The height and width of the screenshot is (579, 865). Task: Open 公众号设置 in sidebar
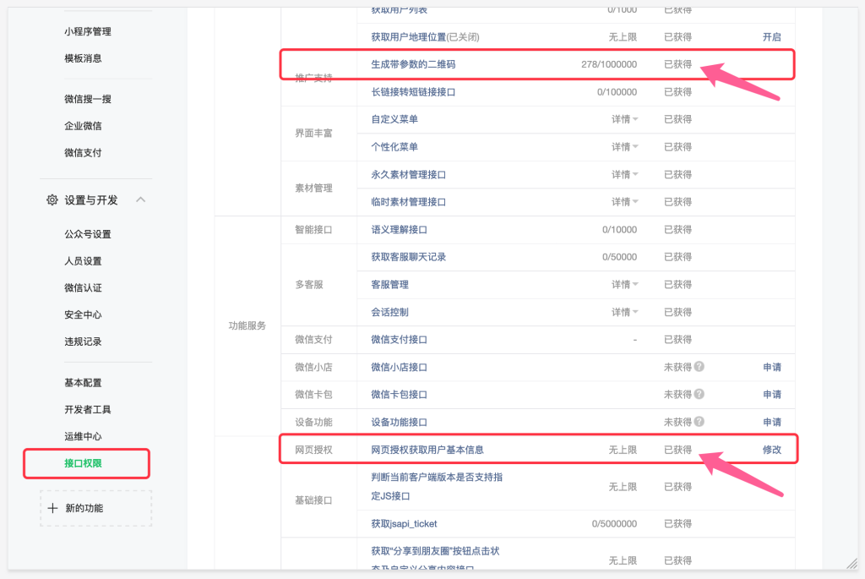tap(88, 234)
